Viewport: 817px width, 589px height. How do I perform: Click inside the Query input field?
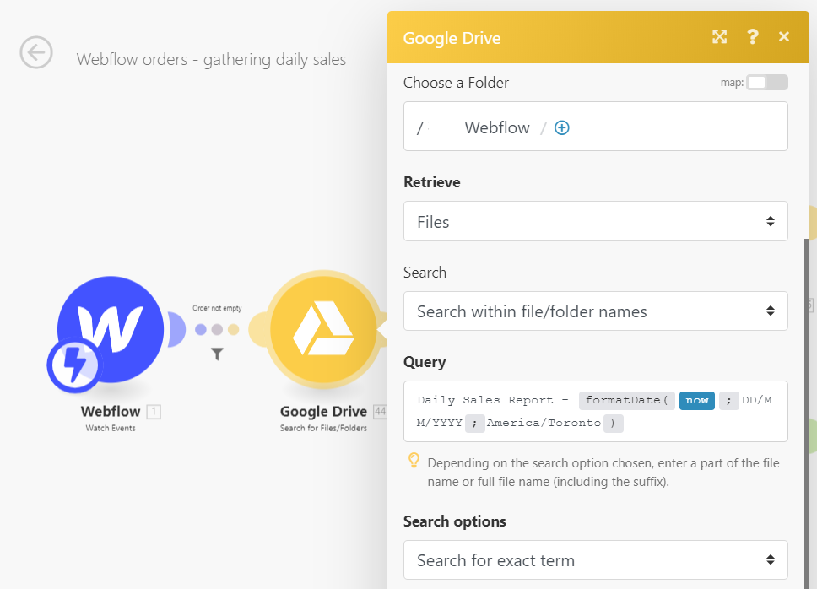[x=596, y=412]
